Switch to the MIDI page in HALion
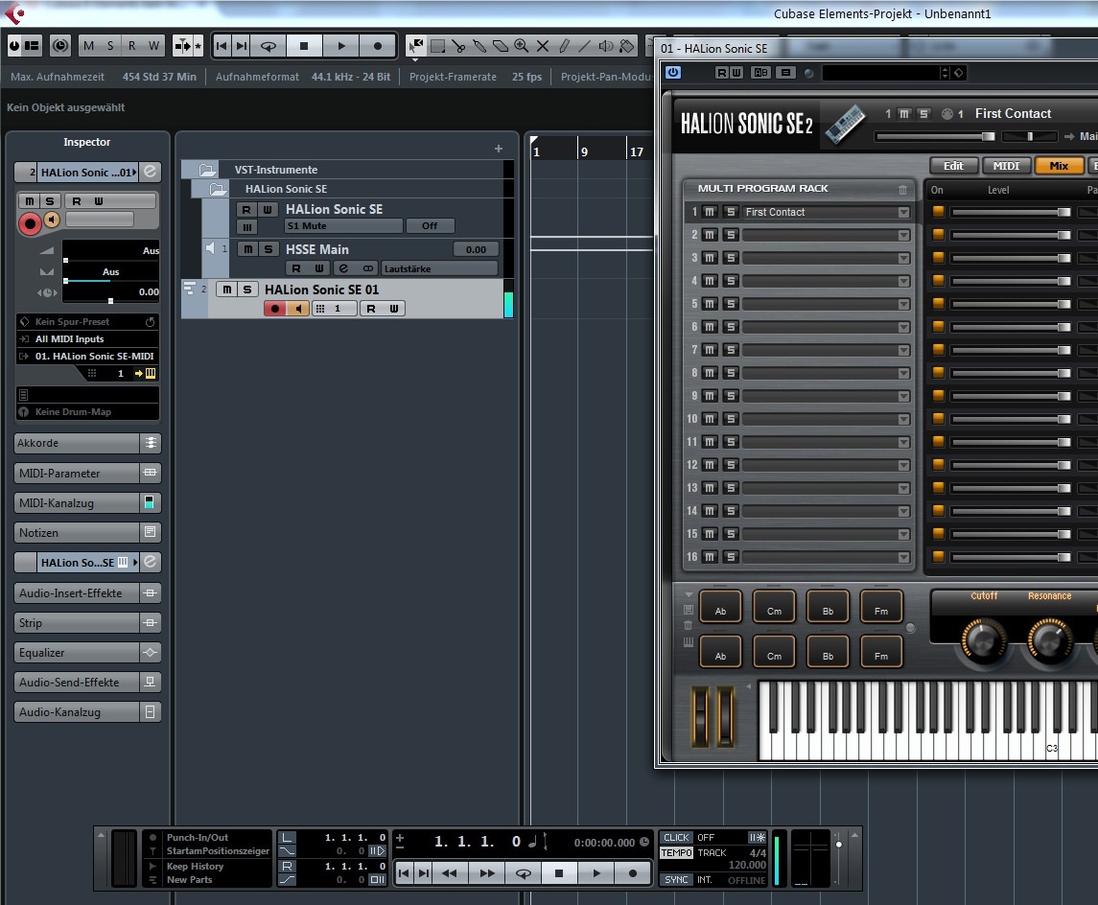The image size is (1098, 905). click(1006, 166)
